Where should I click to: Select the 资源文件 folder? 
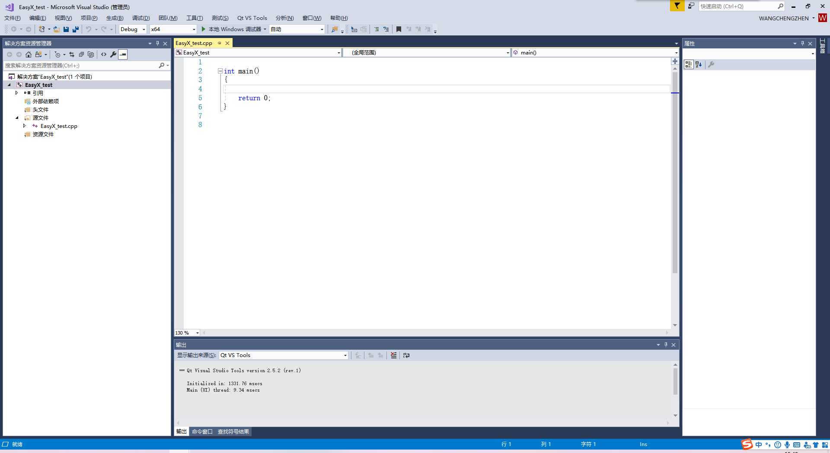[43, 134]
